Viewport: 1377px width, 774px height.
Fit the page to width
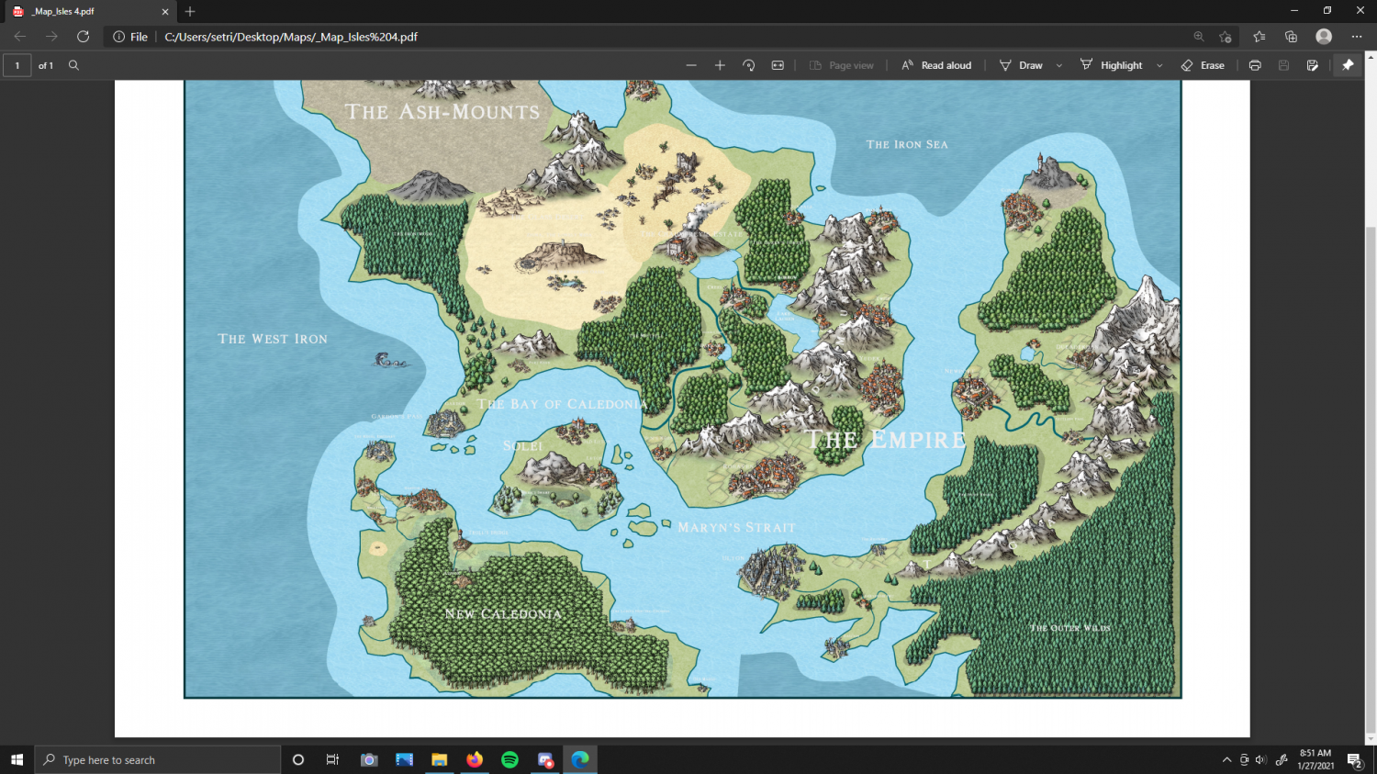tap(778, 65)
